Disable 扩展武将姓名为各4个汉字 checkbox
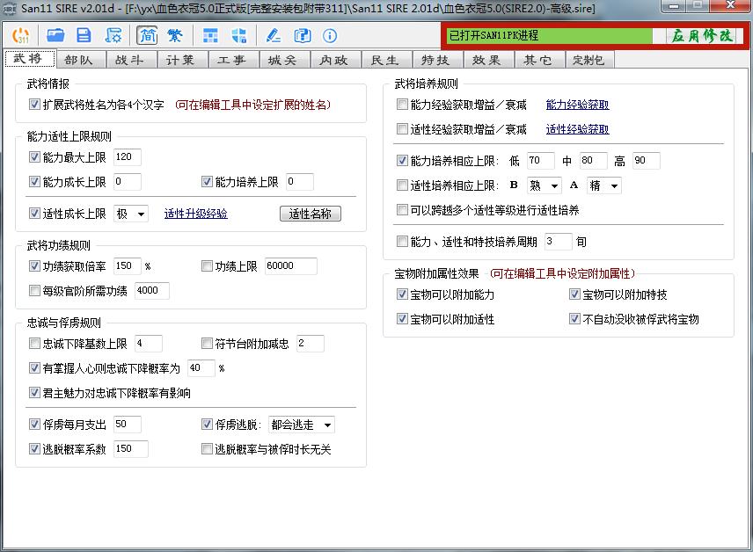 (33, 104)
